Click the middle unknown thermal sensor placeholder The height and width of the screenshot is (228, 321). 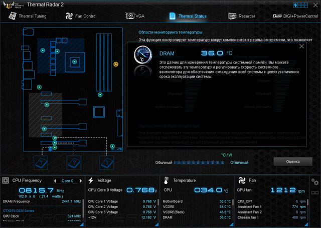(74, 162)
